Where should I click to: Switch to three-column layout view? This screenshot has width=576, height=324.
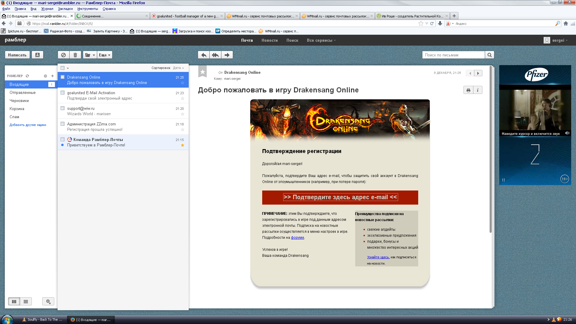(x=14, y=301)
